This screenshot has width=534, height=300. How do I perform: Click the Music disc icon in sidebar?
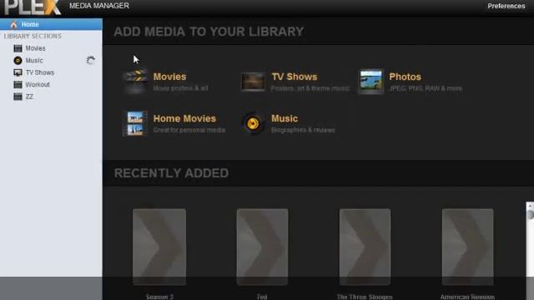(18, 61)
